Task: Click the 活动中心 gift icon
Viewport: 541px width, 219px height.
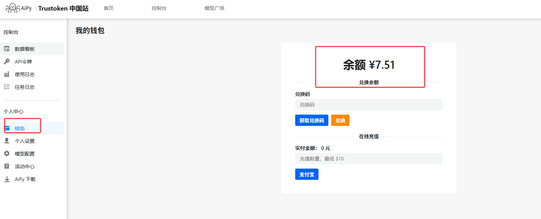Action: [x=7, y=166]
